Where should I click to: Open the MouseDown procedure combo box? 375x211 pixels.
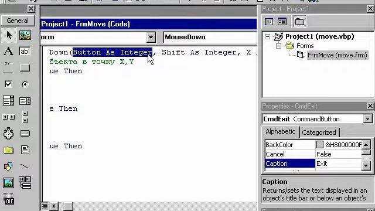click(x=210, y=38)
